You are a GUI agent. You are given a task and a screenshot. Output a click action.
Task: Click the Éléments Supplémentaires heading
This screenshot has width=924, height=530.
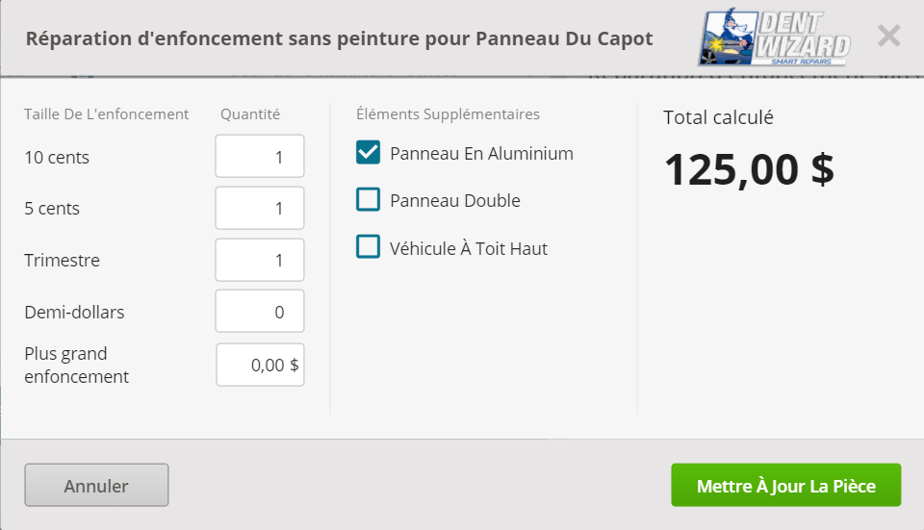(448, 114)
